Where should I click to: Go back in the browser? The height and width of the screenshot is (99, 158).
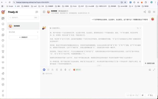(2, 2)
